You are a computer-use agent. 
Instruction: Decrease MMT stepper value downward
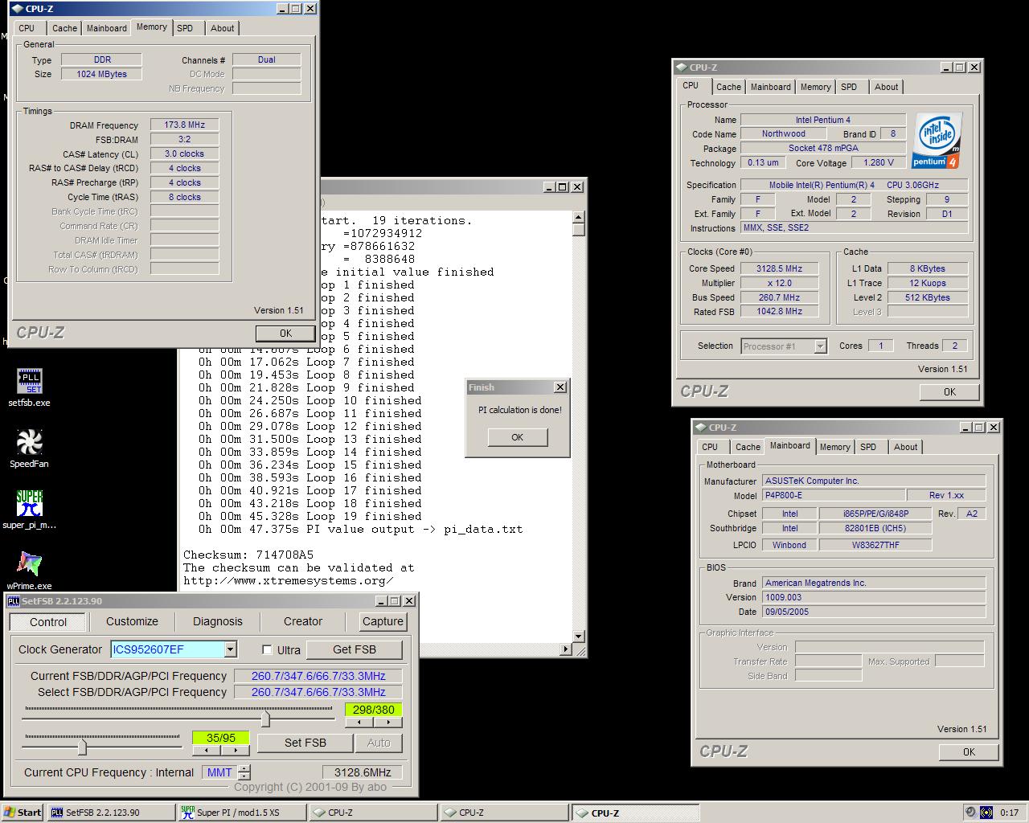244,776
